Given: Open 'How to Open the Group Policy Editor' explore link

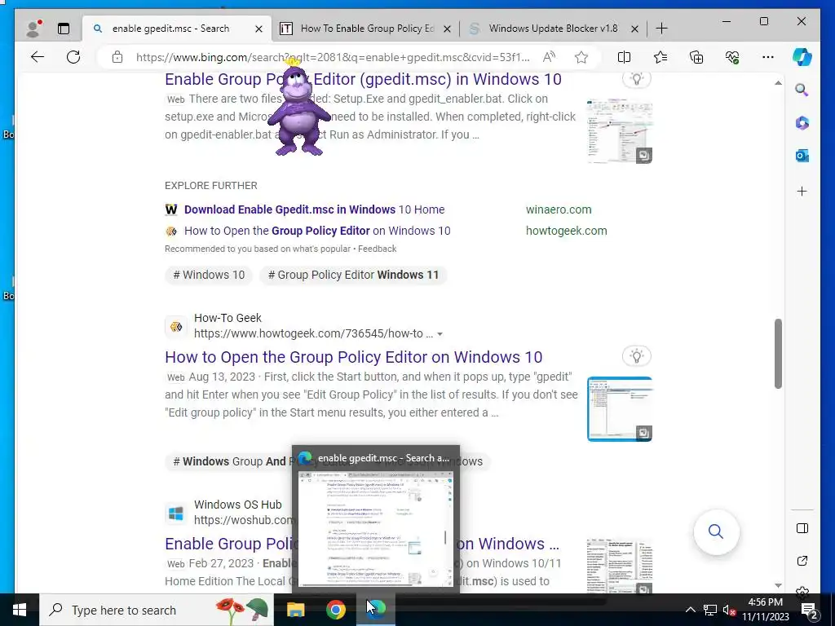Looking at the screenshot, I should [317, 231].
